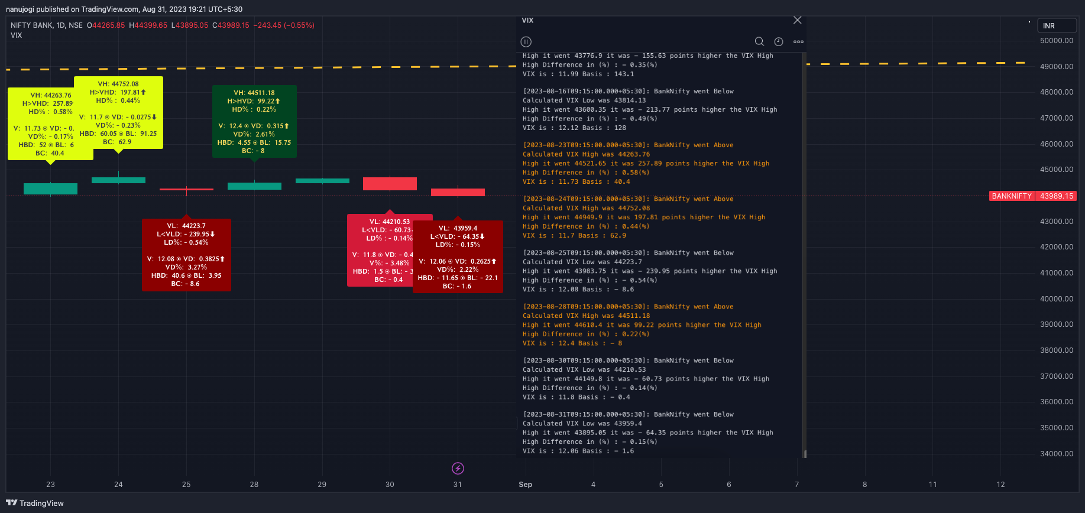The height and width of the screenshot is (513, 1085).
Task: Click the green candle for the 23rd
Action: click(x=50, y=189)
